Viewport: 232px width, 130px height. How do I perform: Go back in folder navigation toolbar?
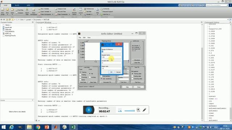point(1,19)
